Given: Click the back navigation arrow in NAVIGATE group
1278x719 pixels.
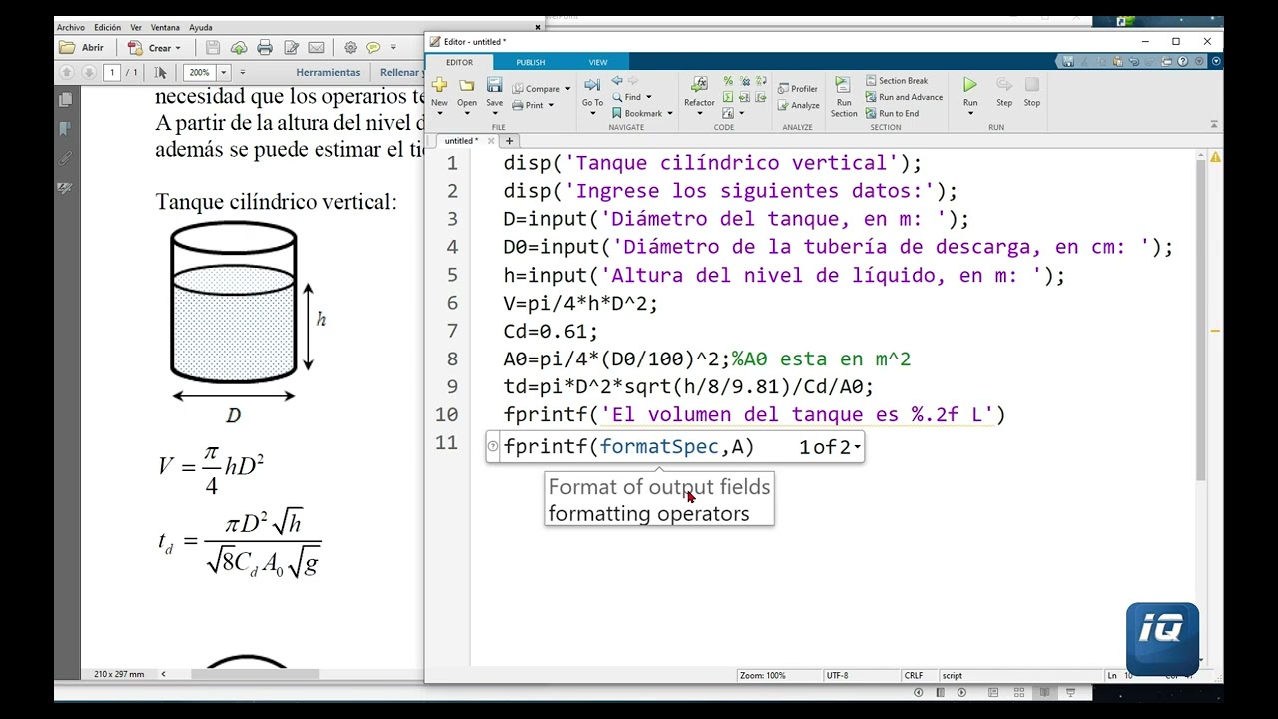Looking at the screenshot, I should [x=617, y=80].
